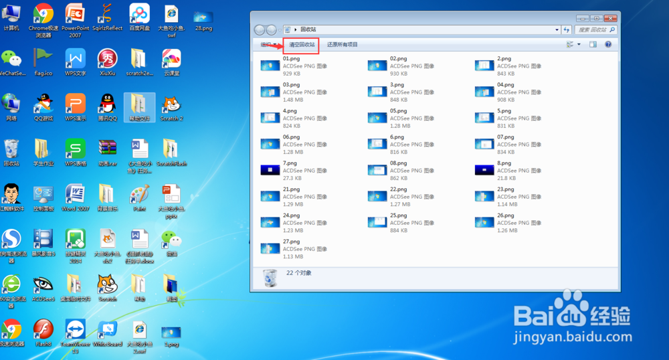Open the 组织 dropdown menu
This screenshot has width=669, height=360.
click(x=269, y=44)
